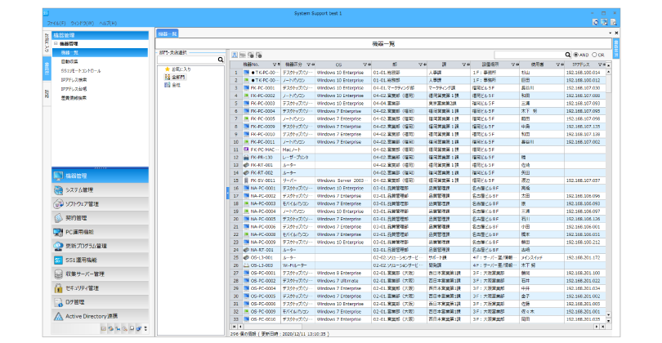Click third toolbar icon above device table
This screenshot has width=662, height=343.
(x=251, y=55)
